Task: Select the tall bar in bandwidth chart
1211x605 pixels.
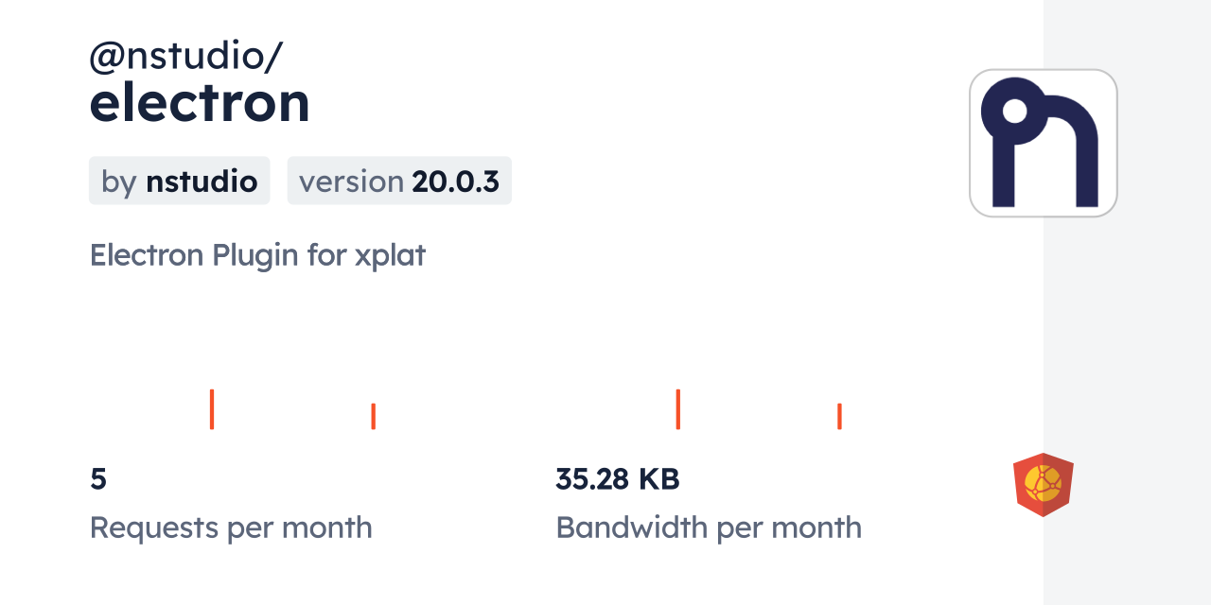Action: (678, 409)
